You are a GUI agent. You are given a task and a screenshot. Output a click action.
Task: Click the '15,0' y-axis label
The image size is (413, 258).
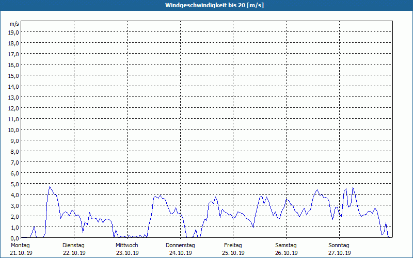[x=14, y=75]
